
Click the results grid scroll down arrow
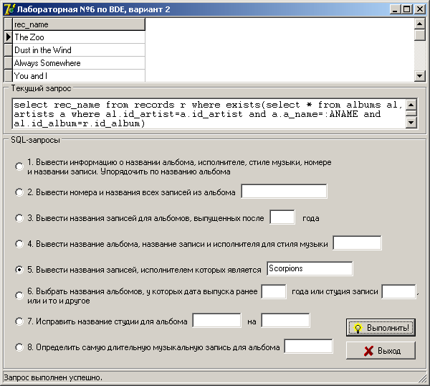(419, 76)
